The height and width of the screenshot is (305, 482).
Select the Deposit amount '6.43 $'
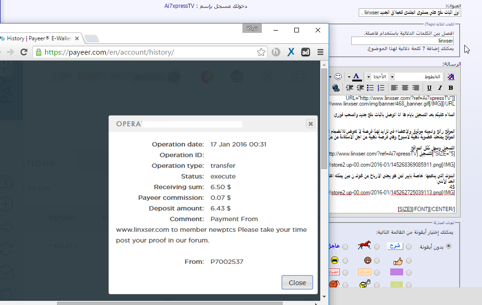(221, 208)
